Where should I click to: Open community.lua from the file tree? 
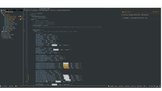point(9,27)
